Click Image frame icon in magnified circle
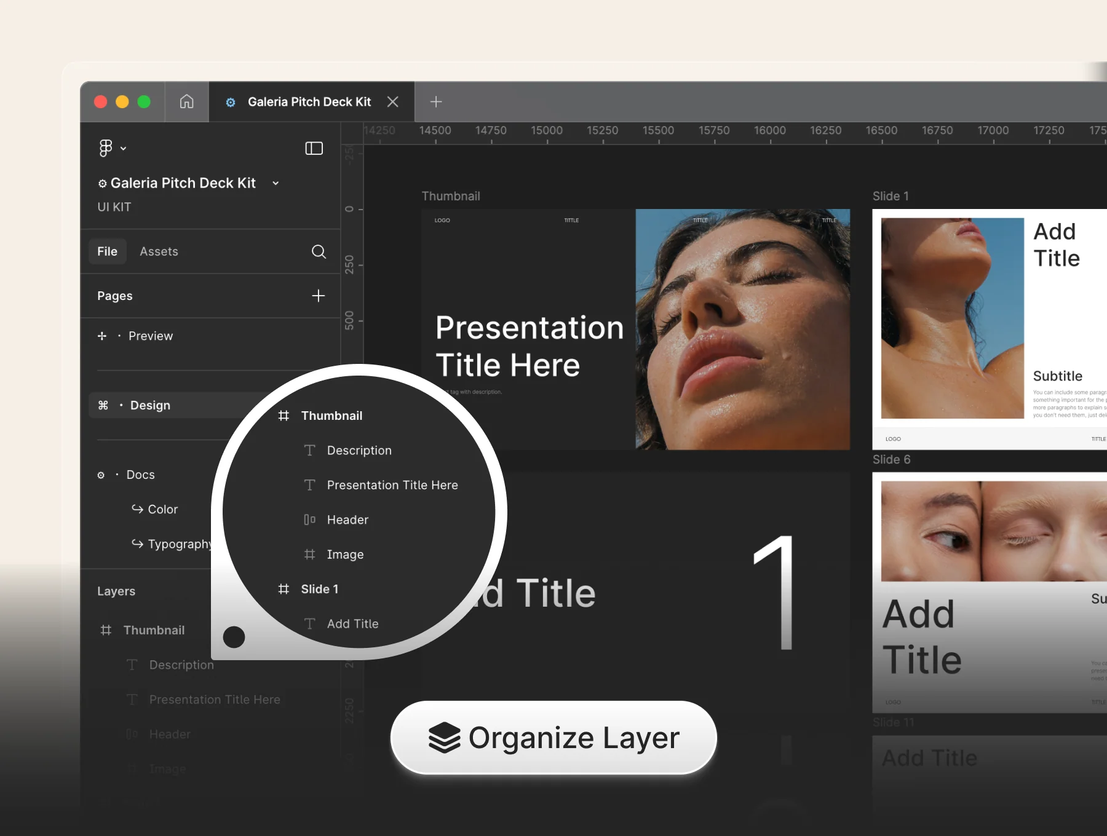Screen dimensions: 1107x836 [310, 554]
